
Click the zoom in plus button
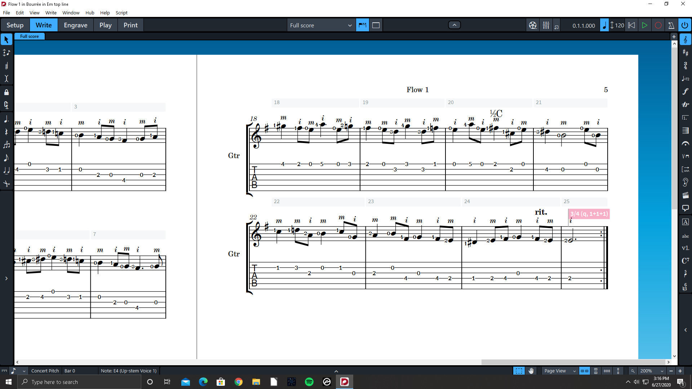[x=680, y=371]
